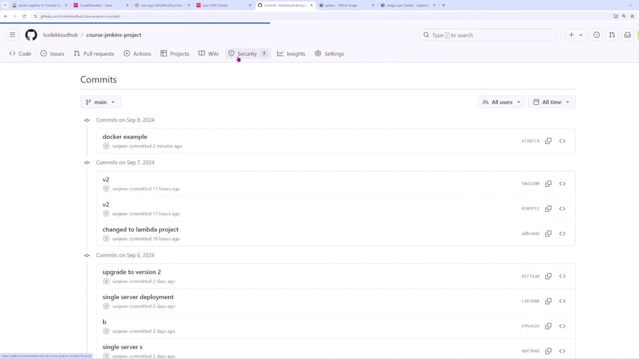Open the All time date filter dropdown
This screenshot has height=359, width=639.
tap(552, 102)
